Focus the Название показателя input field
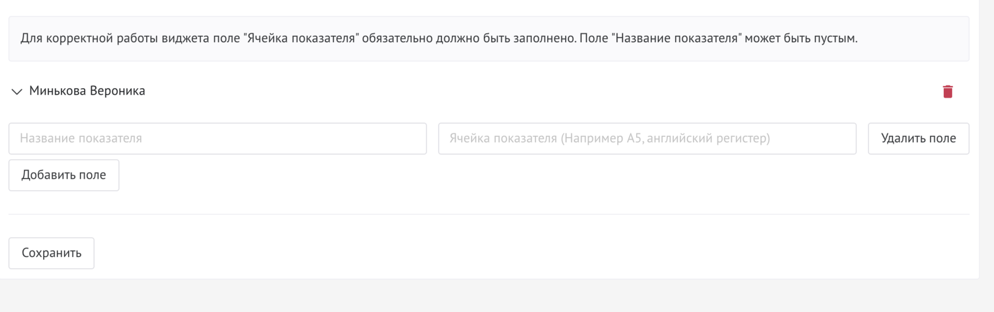This screenshot has width=994, height=312. click(217, 139)
